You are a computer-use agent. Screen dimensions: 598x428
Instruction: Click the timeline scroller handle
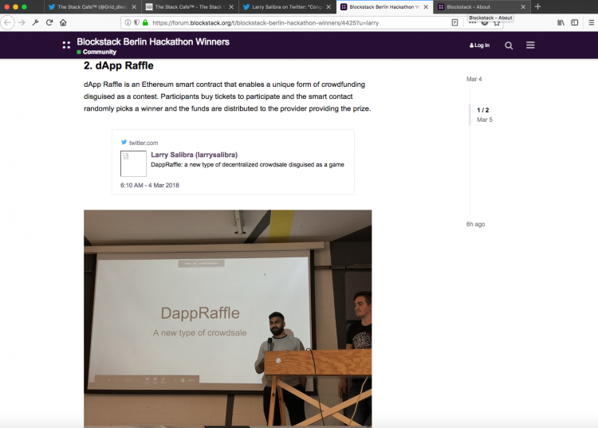click(x=470, y=115)
